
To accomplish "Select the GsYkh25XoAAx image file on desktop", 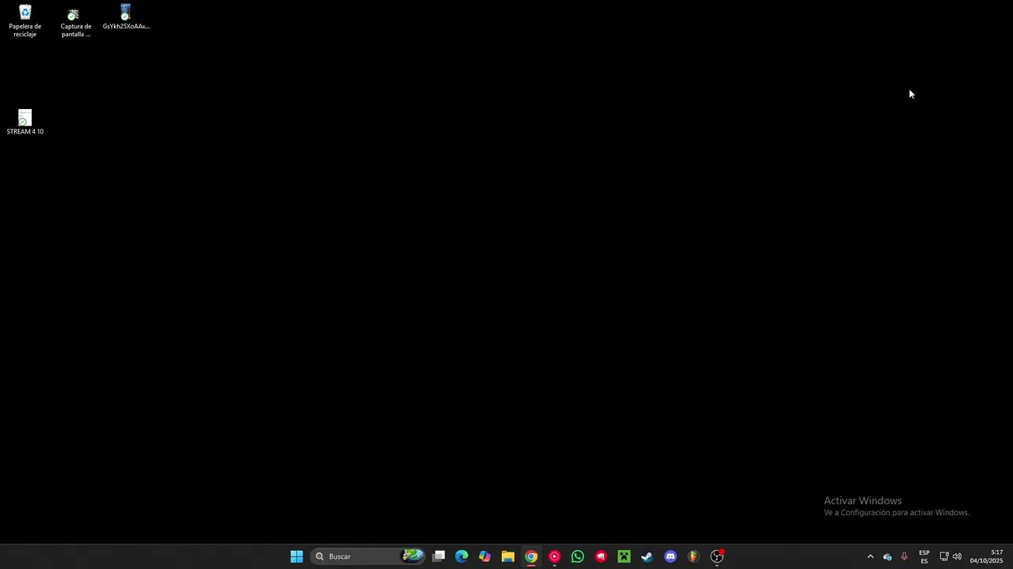I will [x=126, y=17].
